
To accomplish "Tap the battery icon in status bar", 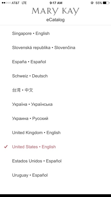I will click(106, 3).
